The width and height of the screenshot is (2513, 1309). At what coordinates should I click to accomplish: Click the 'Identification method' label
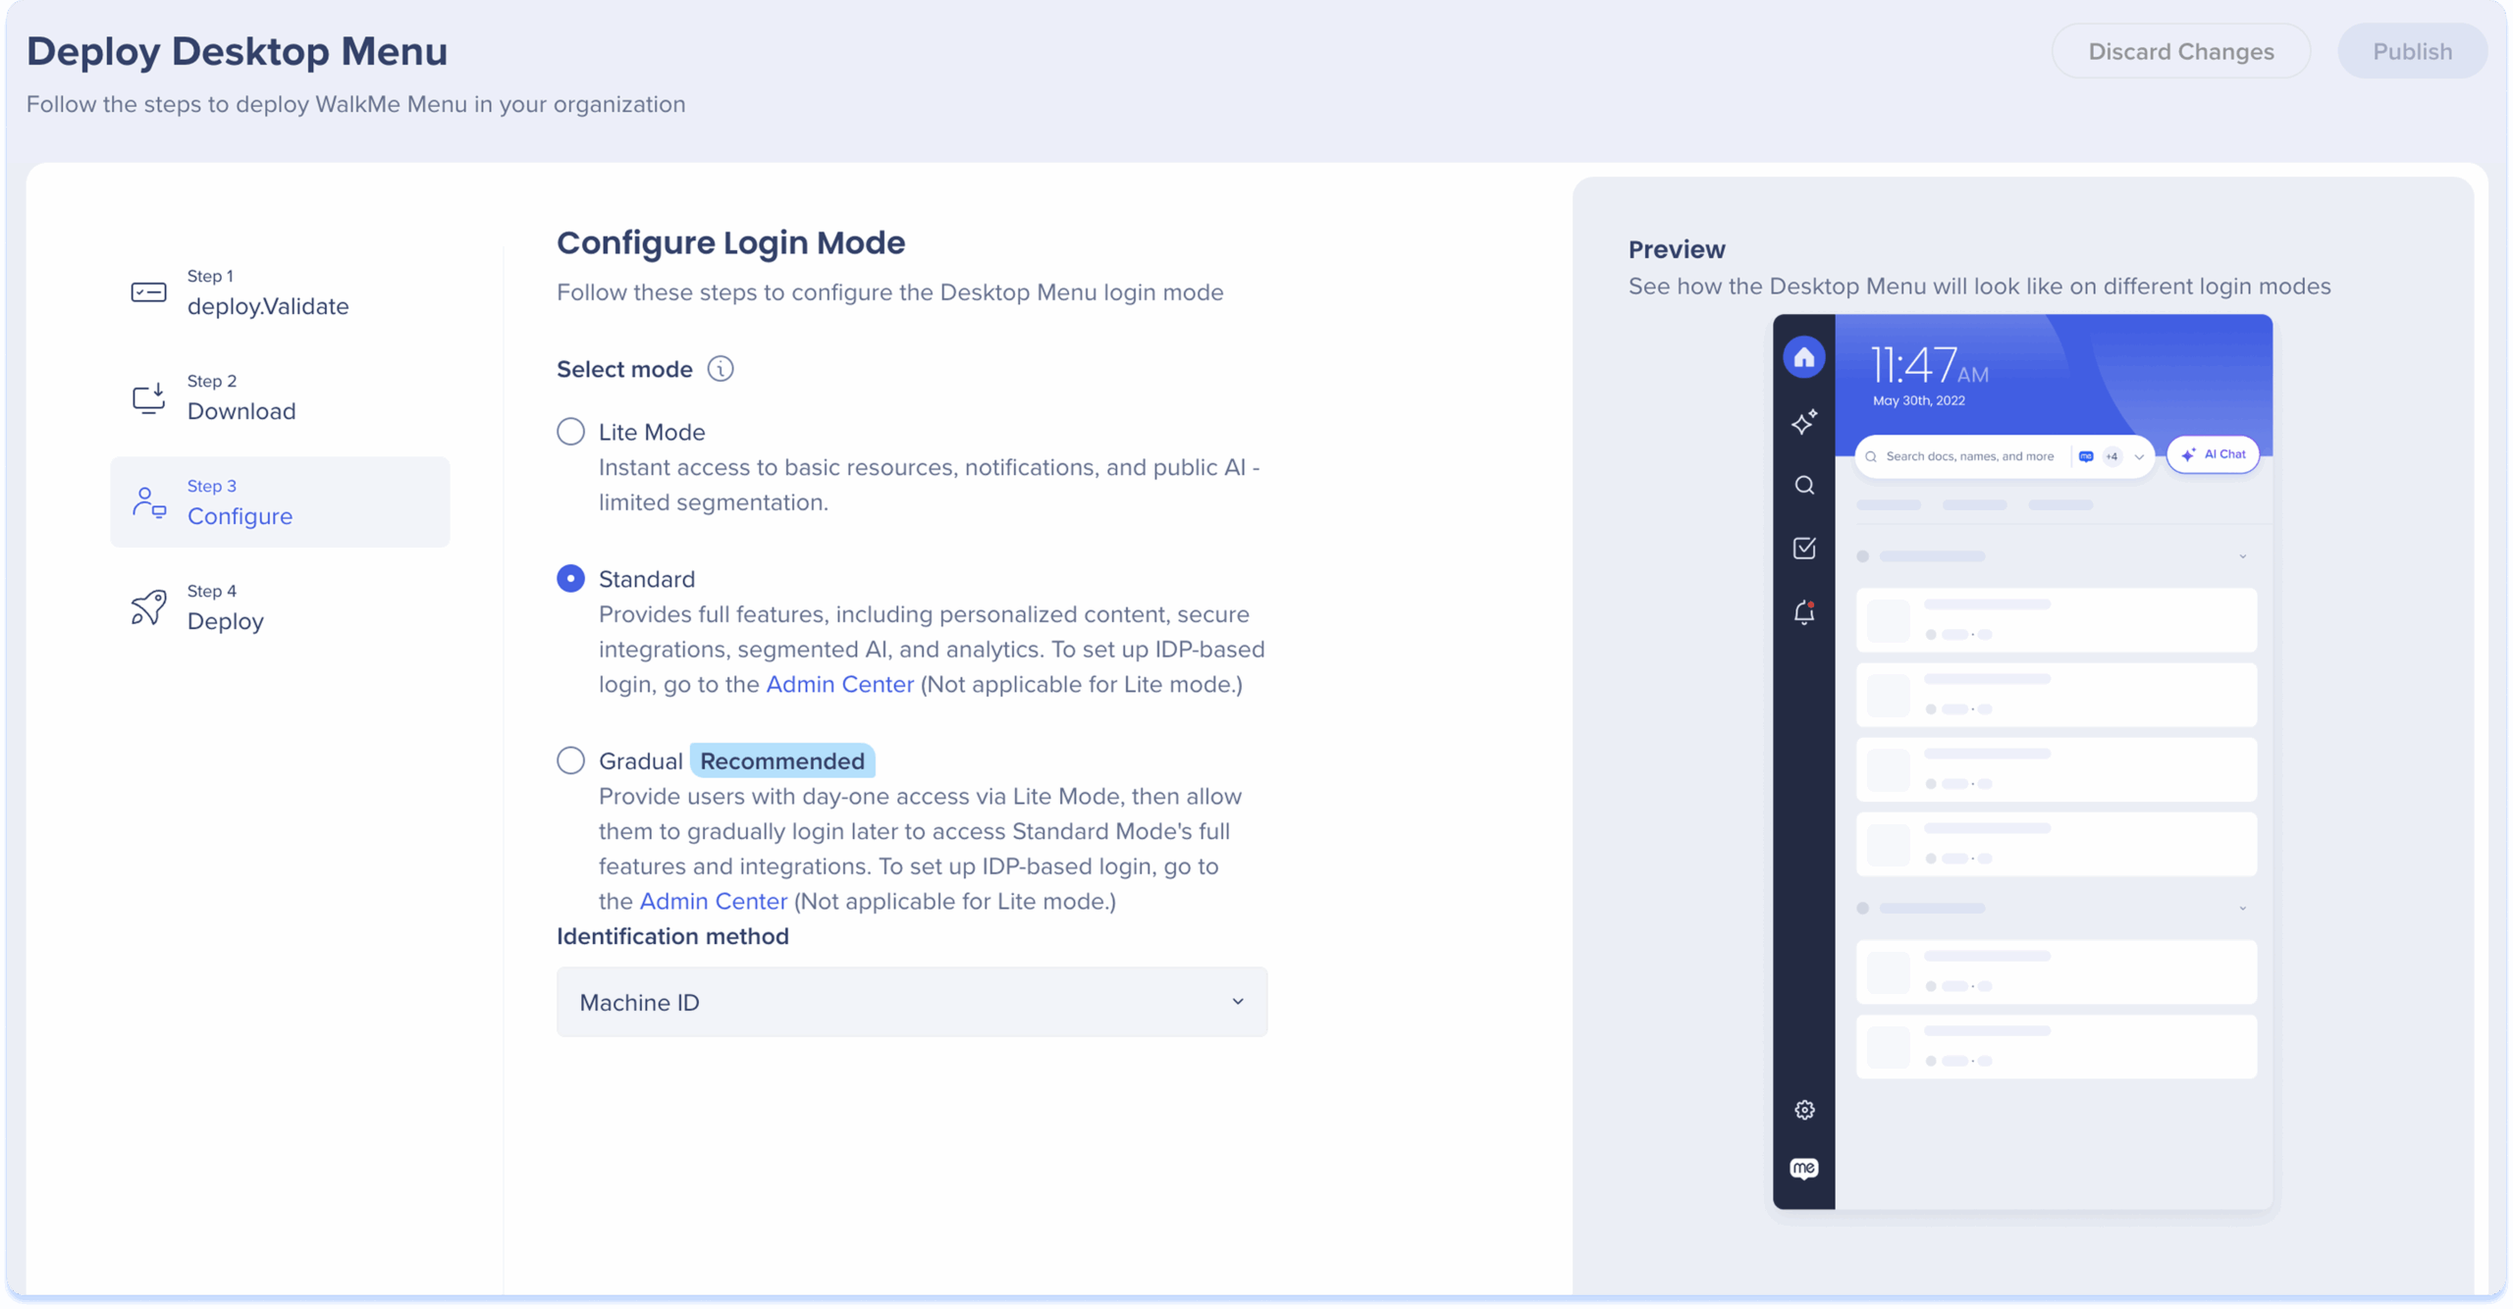[x=672, y=936]
